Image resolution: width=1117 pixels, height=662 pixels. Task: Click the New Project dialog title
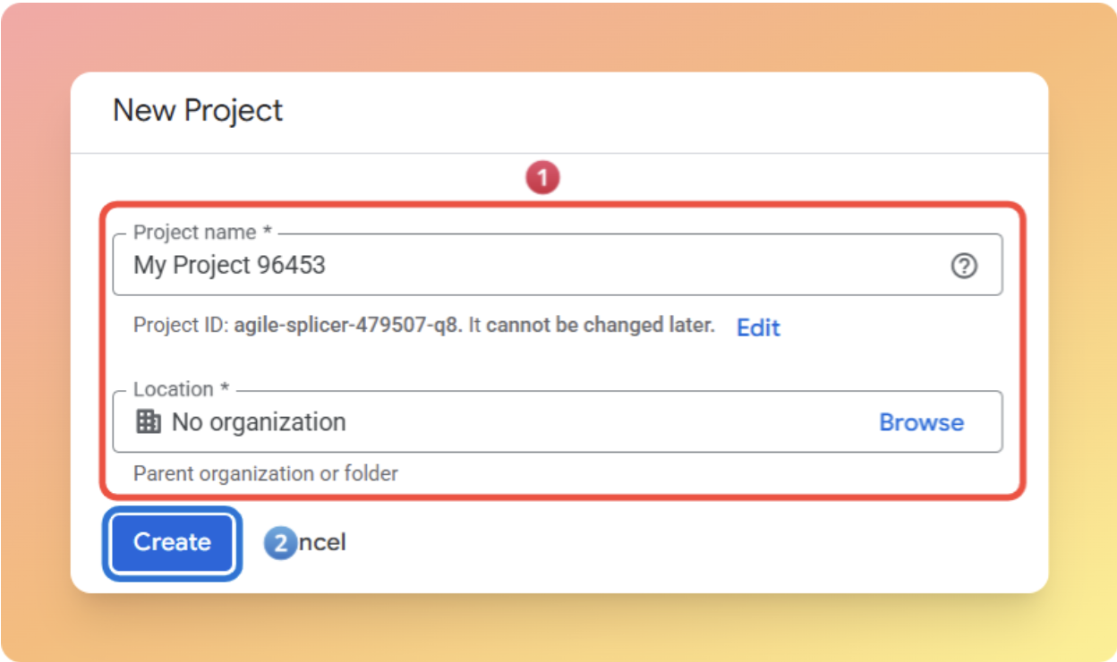pos(198,109)
